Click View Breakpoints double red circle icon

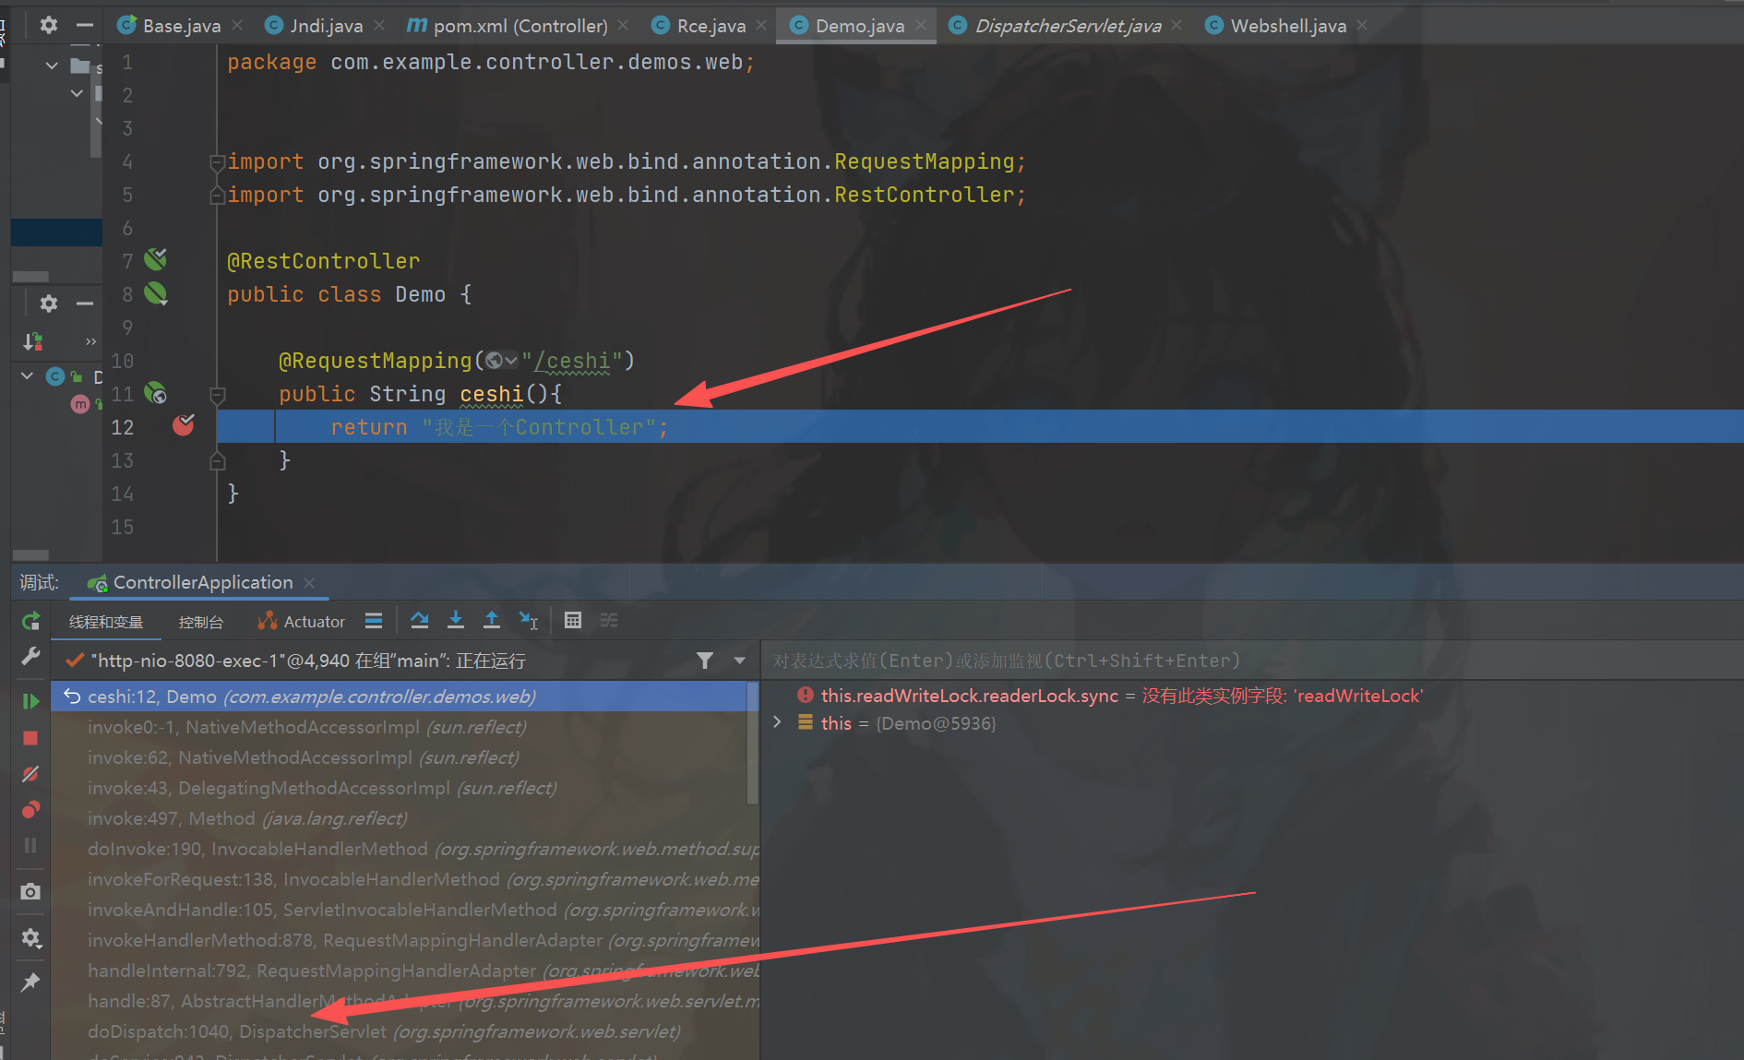[30, 810]
